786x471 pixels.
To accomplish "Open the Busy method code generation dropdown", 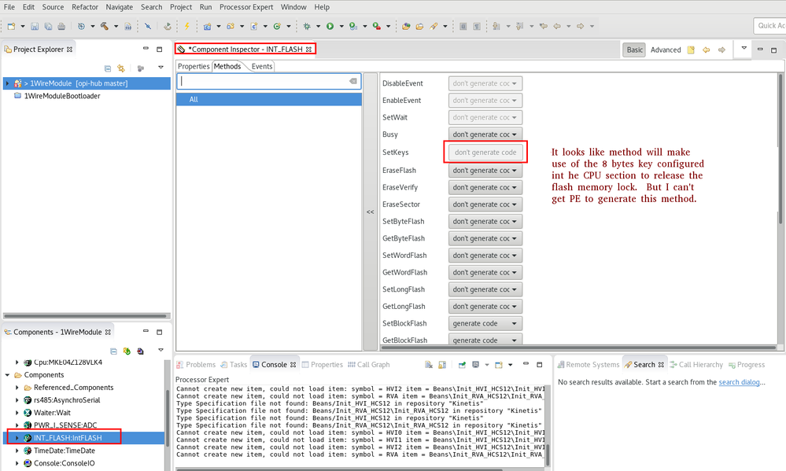I will pos(485,134).
